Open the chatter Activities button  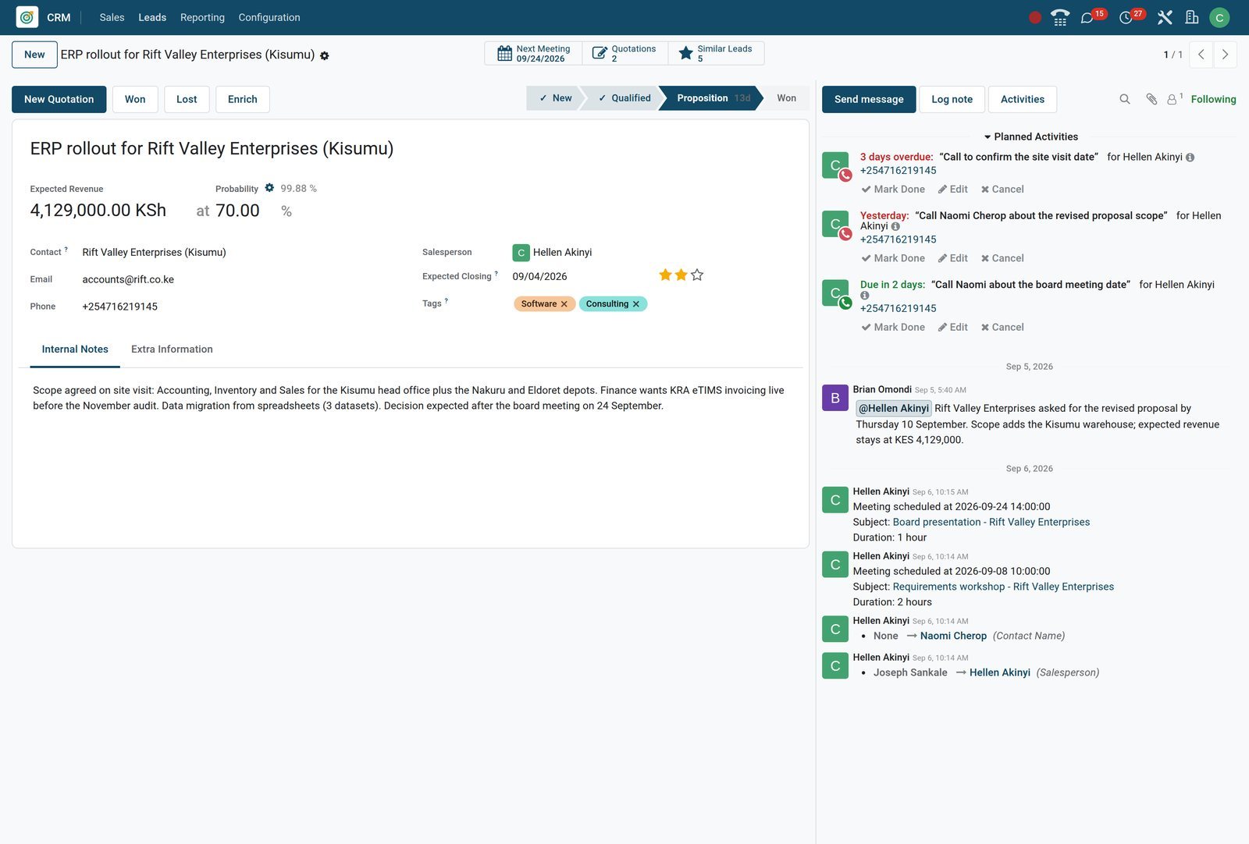pyautogui.click(x=1023, y=99)
